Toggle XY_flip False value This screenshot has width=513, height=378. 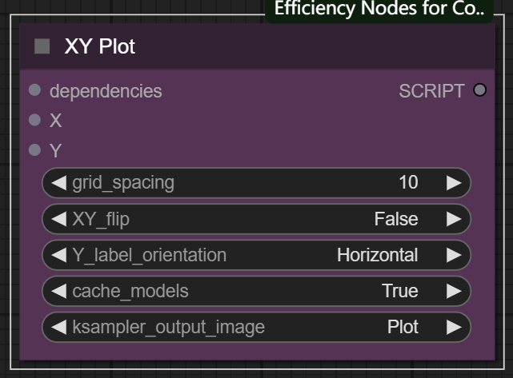(395, 219)
